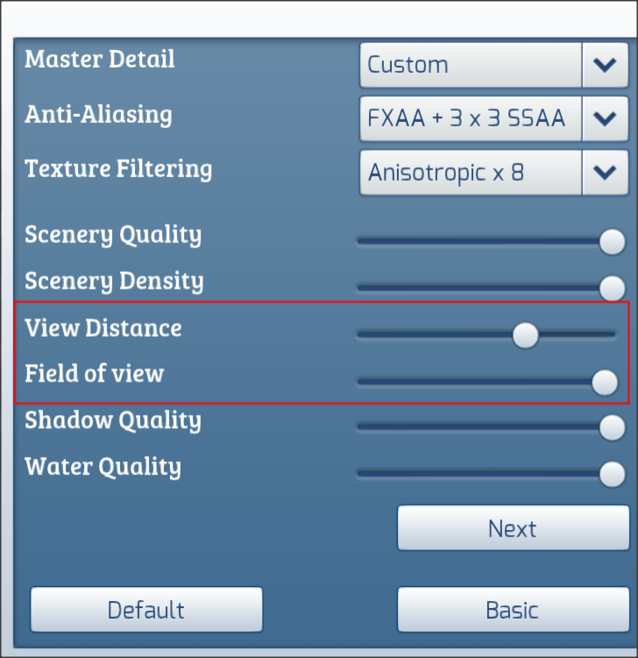638x658 pixels.
Task: Select the Anisotropic x 8 field
Action: [x=471, y=172]
